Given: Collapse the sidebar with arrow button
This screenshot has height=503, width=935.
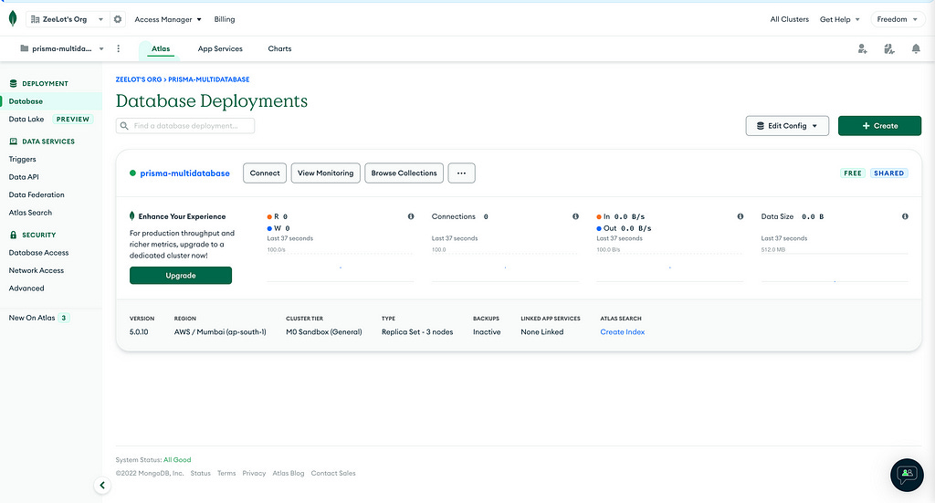Looking at the screenshot, I should (x=102, y=485).
